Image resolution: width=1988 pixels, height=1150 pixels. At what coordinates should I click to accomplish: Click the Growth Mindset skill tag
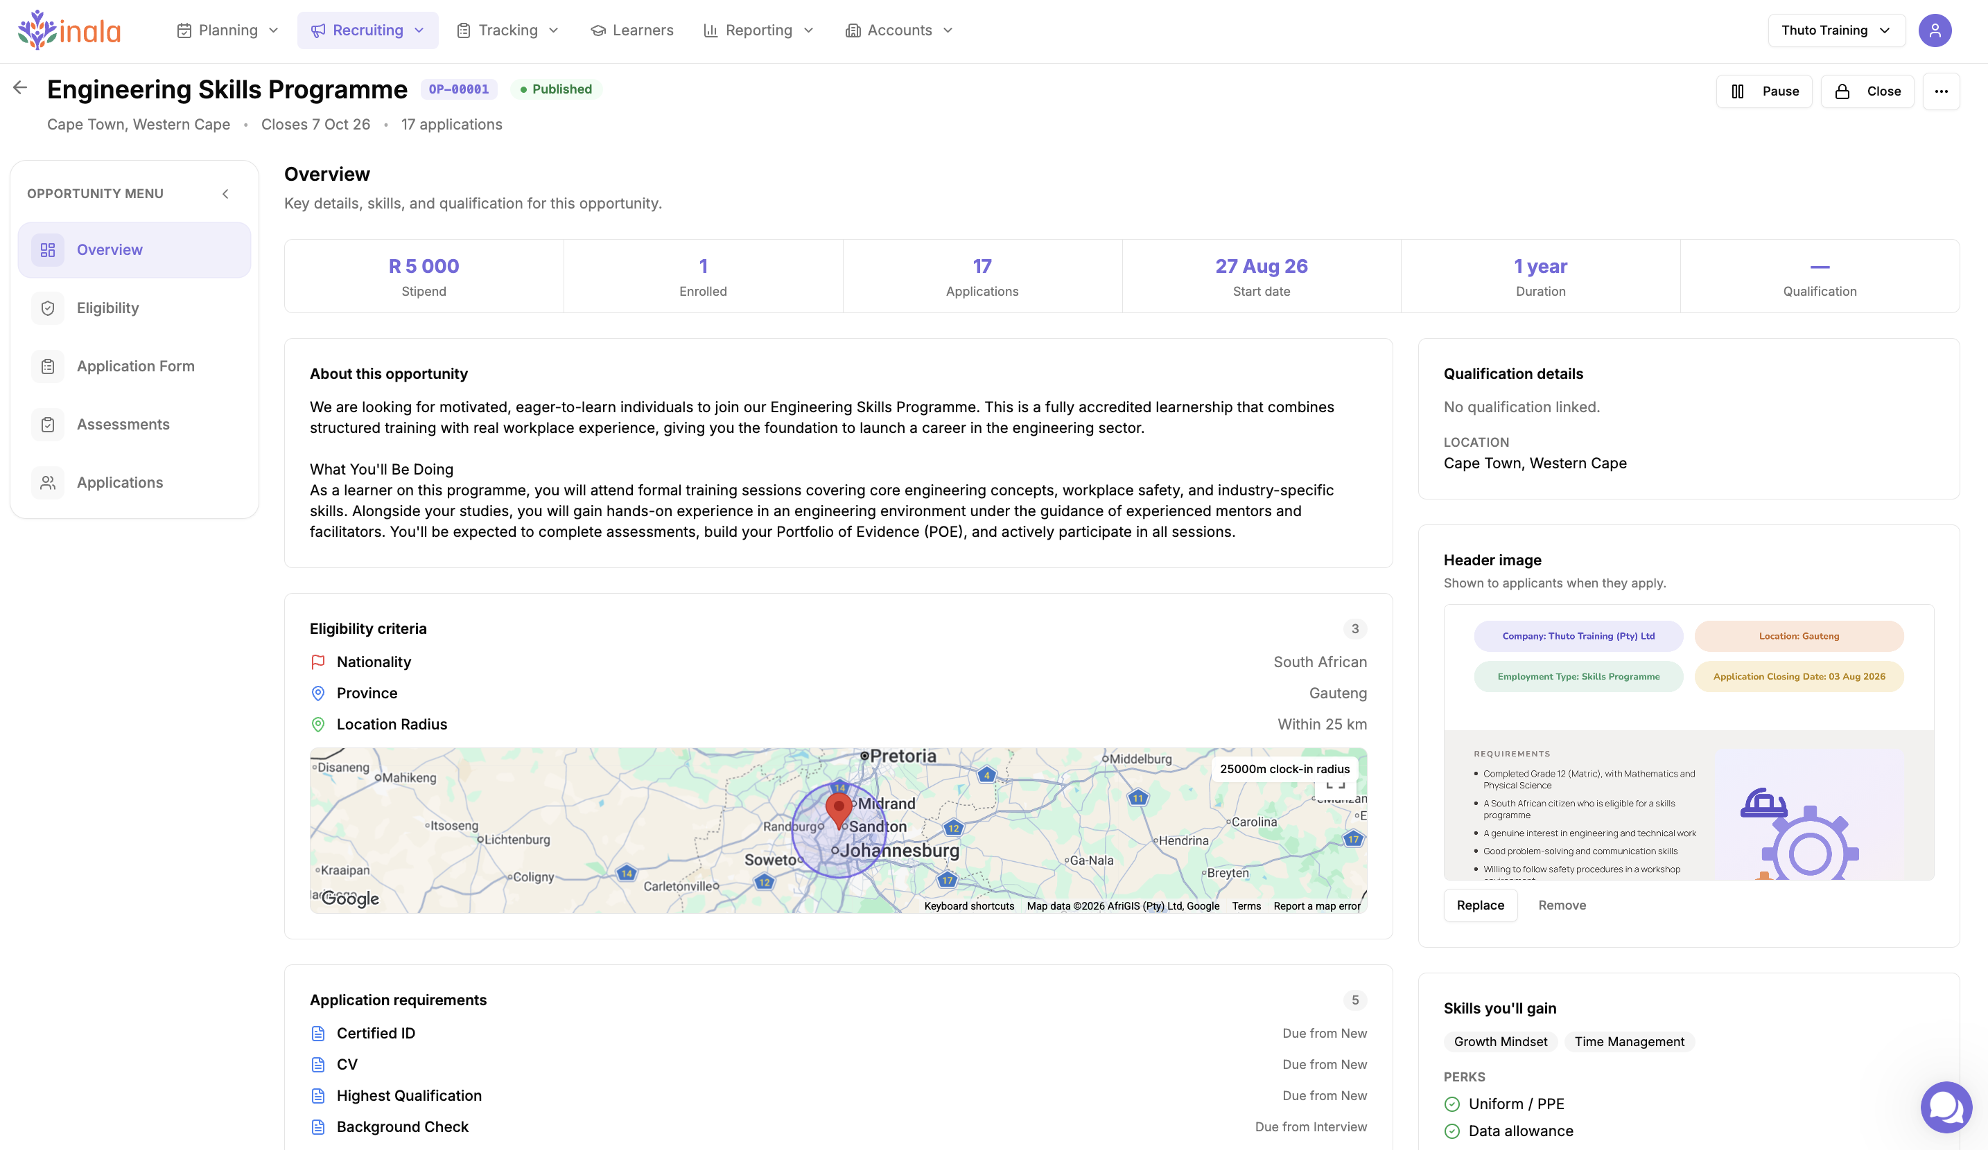coord(1501,1041)
